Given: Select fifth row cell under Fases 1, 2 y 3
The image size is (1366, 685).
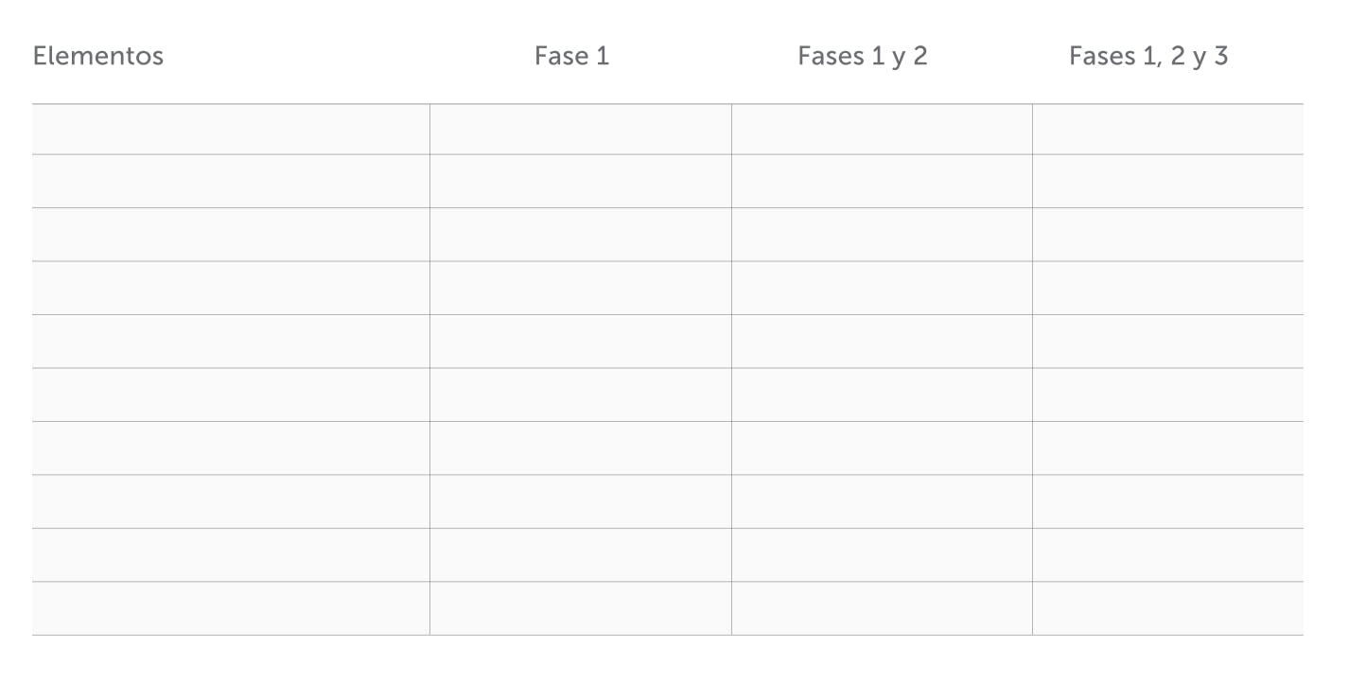Looking at the screenshot, I should (1167, 342).
